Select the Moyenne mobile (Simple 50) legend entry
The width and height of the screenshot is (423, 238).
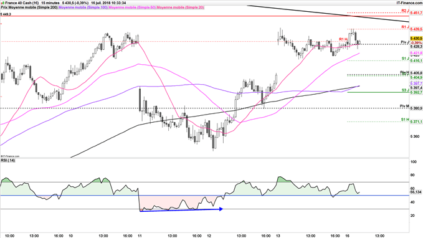pos(132,7)
